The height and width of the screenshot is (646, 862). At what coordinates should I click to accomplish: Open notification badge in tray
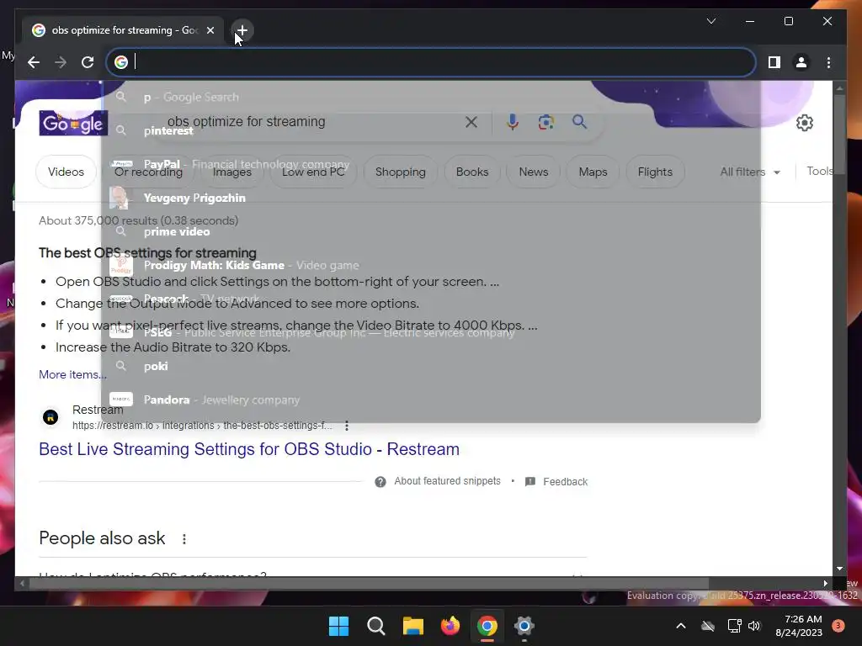838,626
